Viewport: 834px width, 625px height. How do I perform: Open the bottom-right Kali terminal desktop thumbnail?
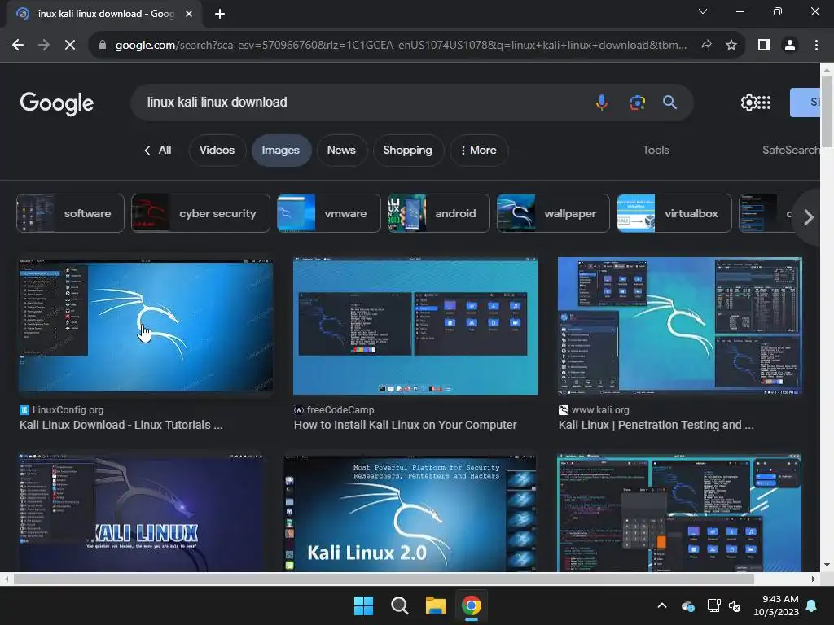[679, 513]
